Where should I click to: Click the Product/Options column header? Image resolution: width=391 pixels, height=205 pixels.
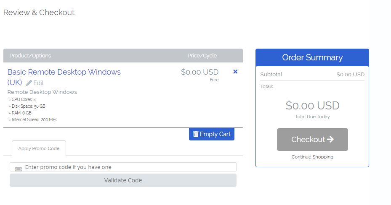point(30,56)
